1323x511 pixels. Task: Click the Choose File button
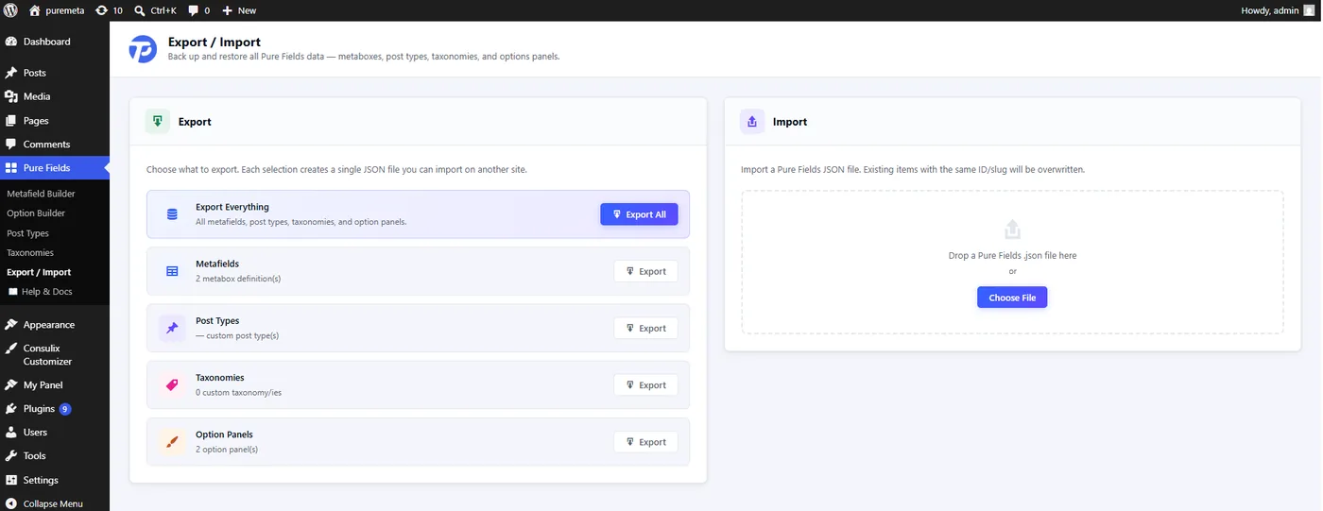[1012, 298]
